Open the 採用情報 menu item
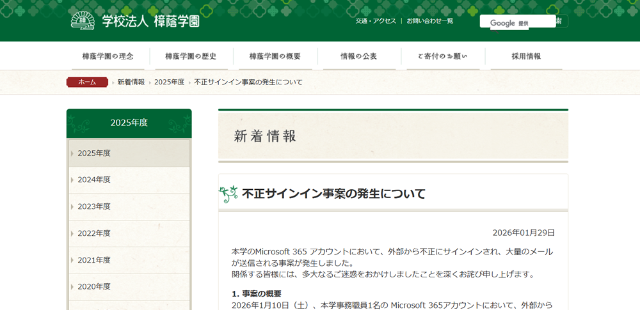 [x=526, y=56]
